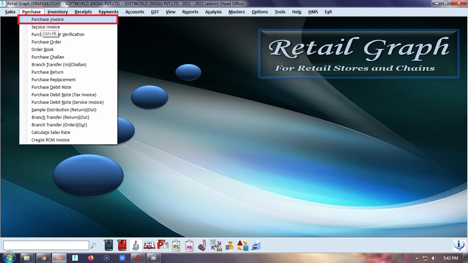Open the Order Book icon in the toolbar
468x263 pixels.
point(149,245)
